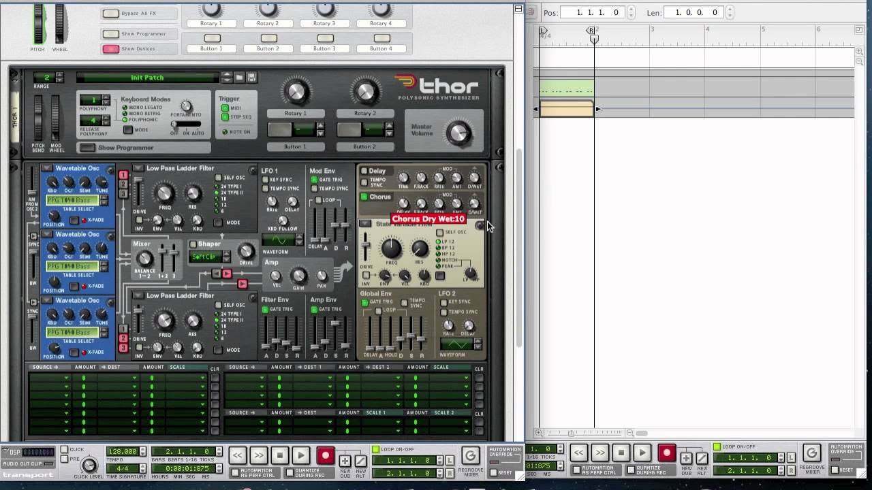Open top Wavetable Osc type dropdown
The height and width of the screenshot is (490, 872).
click(x=47, y=168)
